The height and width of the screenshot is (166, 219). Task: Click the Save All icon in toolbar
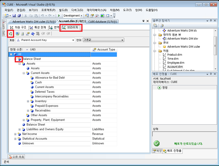click(x=19, y=16)
